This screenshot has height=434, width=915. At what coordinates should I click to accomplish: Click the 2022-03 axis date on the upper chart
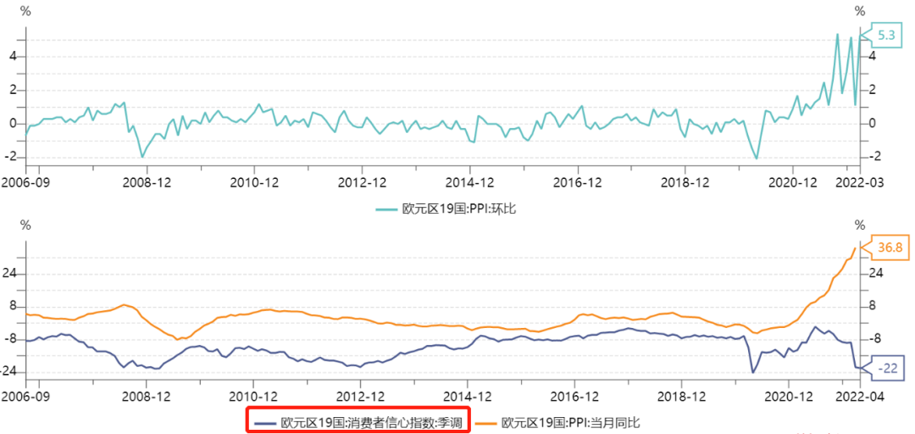coord(862,182)
